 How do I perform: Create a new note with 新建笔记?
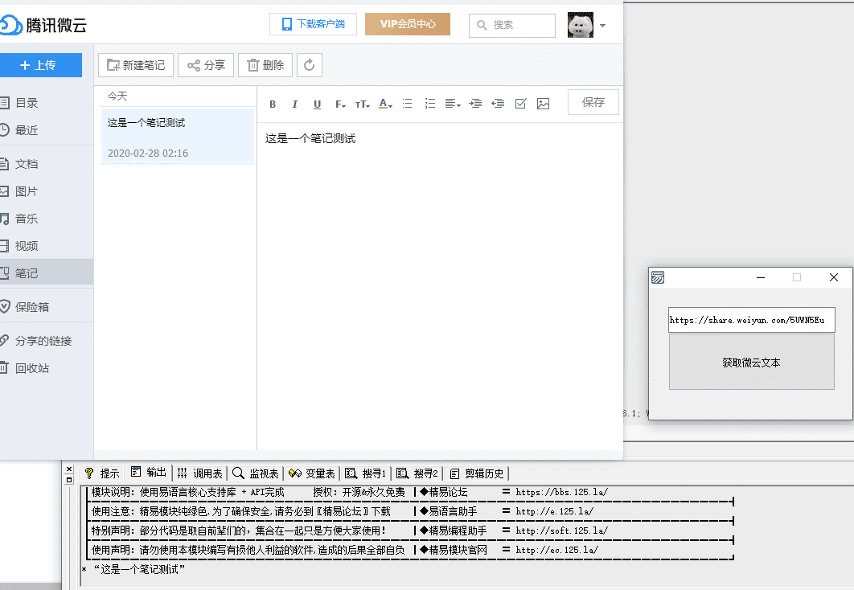tap(136, 65)
